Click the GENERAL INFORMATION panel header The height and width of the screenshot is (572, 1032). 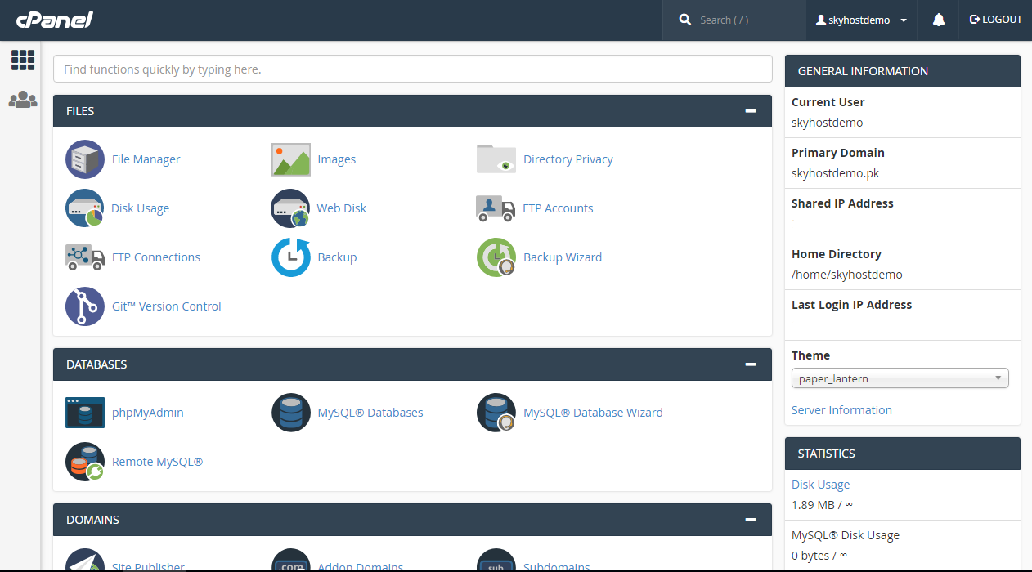903,71
